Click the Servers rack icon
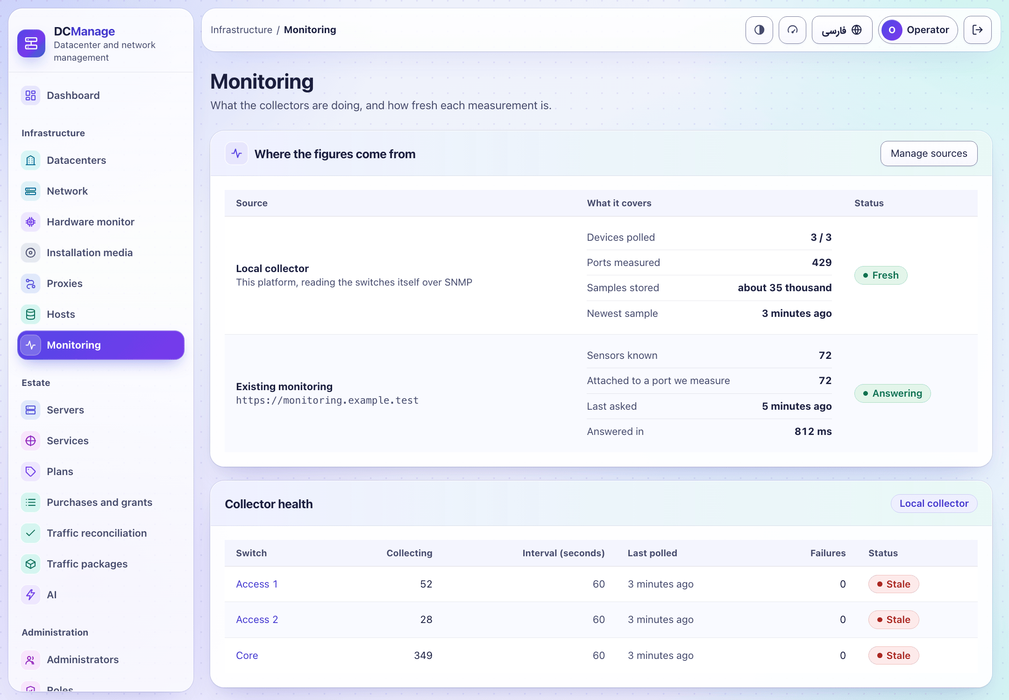The width and height of the screenshot is (1009, 700). pos(30,410)
